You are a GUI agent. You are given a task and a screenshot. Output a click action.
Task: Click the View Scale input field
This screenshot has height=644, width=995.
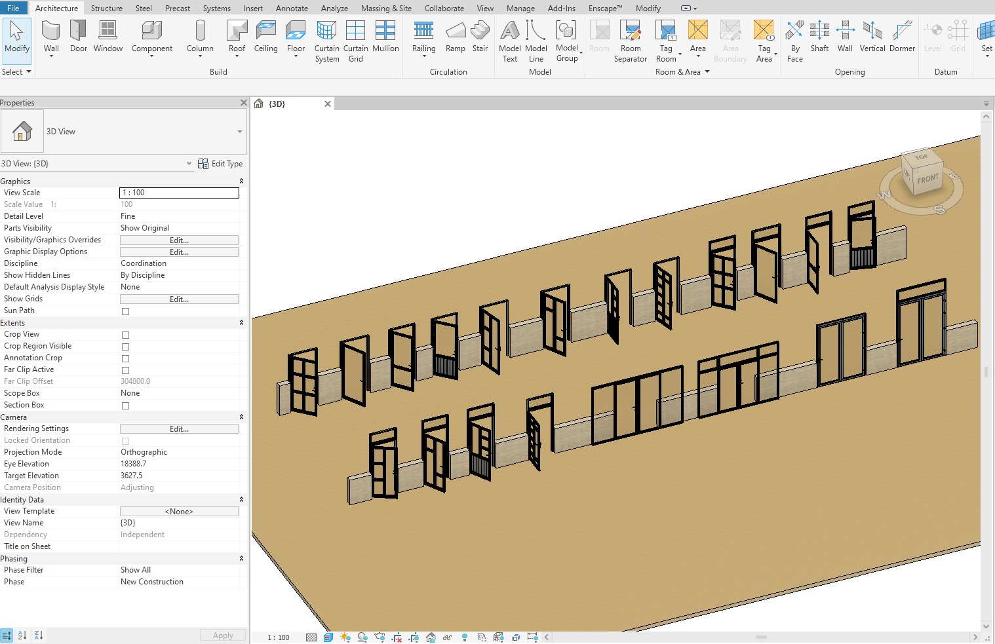coord(179,193)
